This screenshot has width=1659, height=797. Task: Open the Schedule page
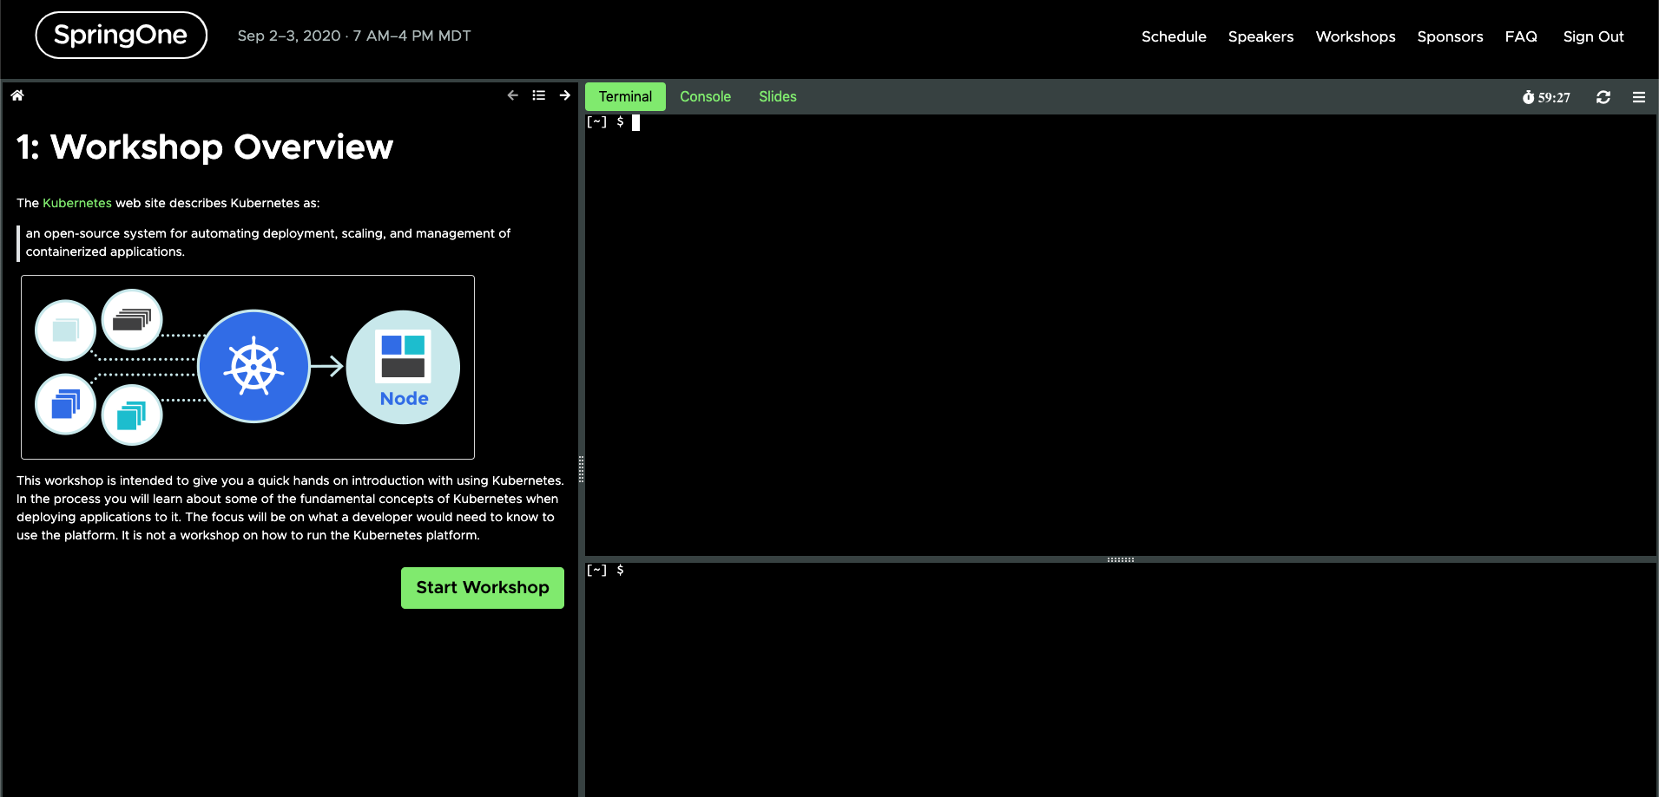1174,36
